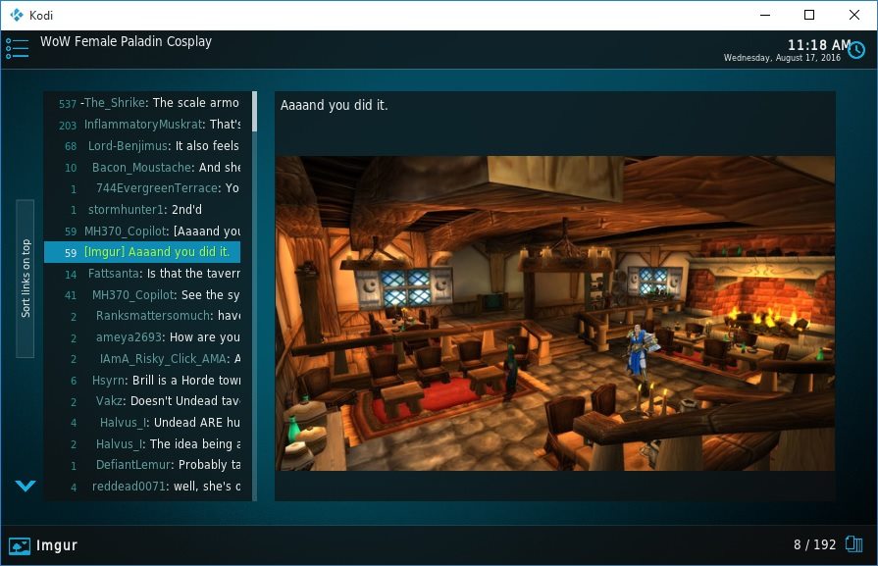Click the 'WoW Female Paladin Cosplay' title
Viewport: 878px width, 566px height.
coord(126,42)
